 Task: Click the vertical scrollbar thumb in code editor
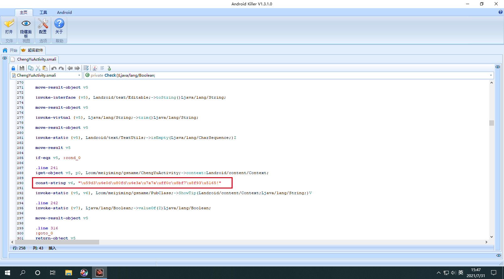(491, 123)
